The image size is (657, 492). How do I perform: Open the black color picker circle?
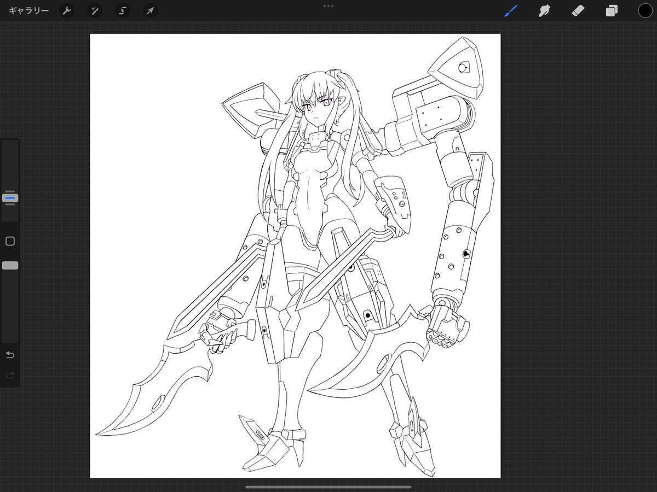coord(645,11)
